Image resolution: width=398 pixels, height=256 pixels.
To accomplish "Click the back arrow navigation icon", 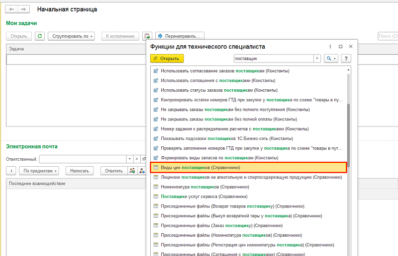I will pos(11,9).
